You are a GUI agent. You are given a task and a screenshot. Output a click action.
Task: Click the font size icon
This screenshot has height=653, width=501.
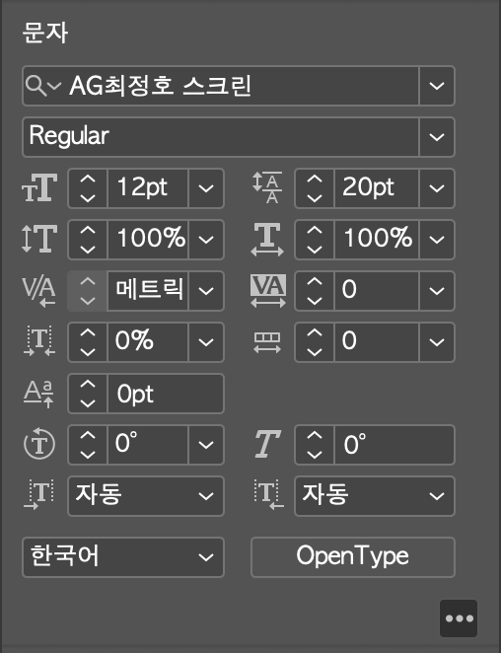click(39, 187)
